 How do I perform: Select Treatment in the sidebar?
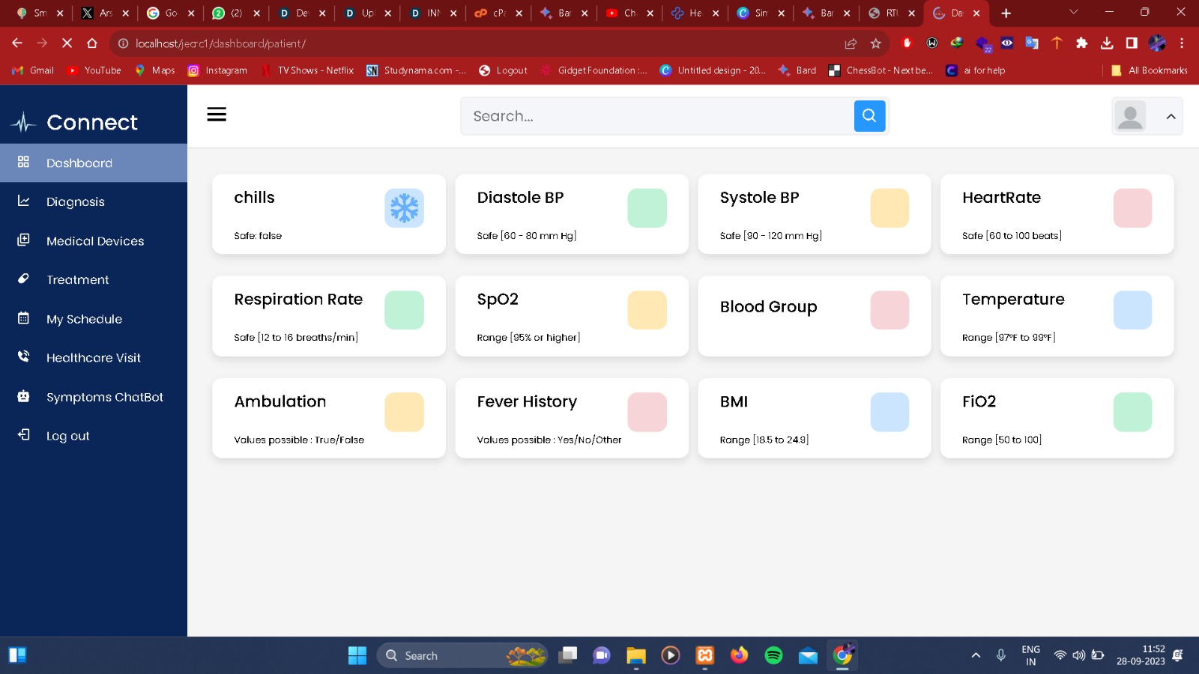(x=94, y=279)
